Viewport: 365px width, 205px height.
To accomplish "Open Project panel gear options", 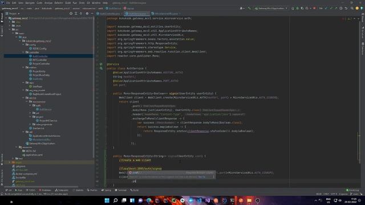I will tap(87, 14).
